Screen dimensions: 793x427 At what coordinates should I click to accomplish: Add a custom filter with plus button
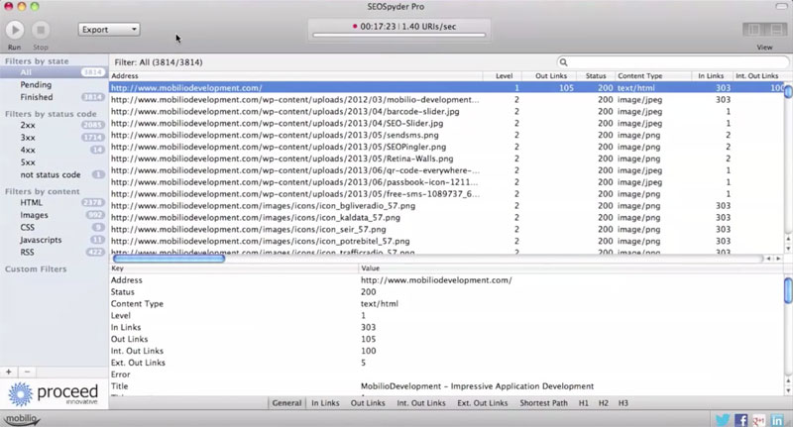9,372
